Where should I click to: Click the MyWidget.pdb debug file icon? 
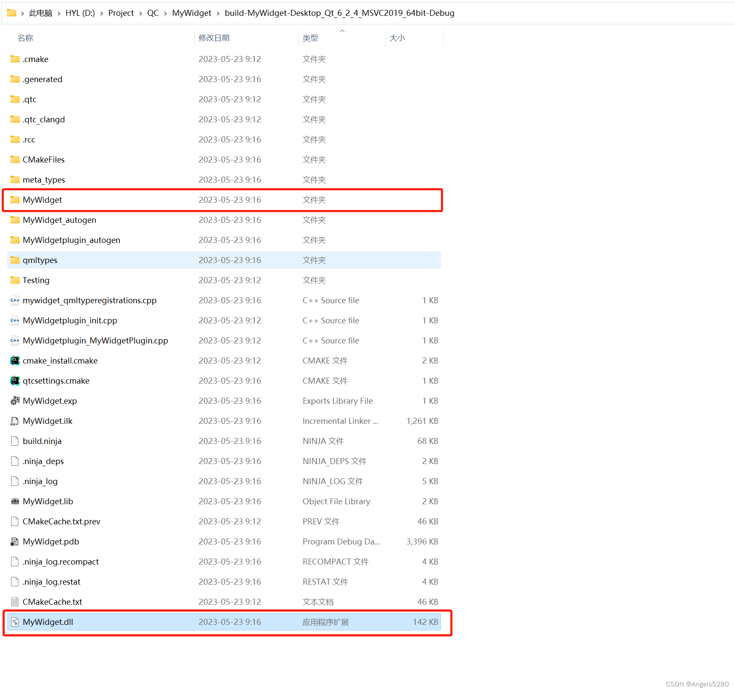(x=15, y=541)
